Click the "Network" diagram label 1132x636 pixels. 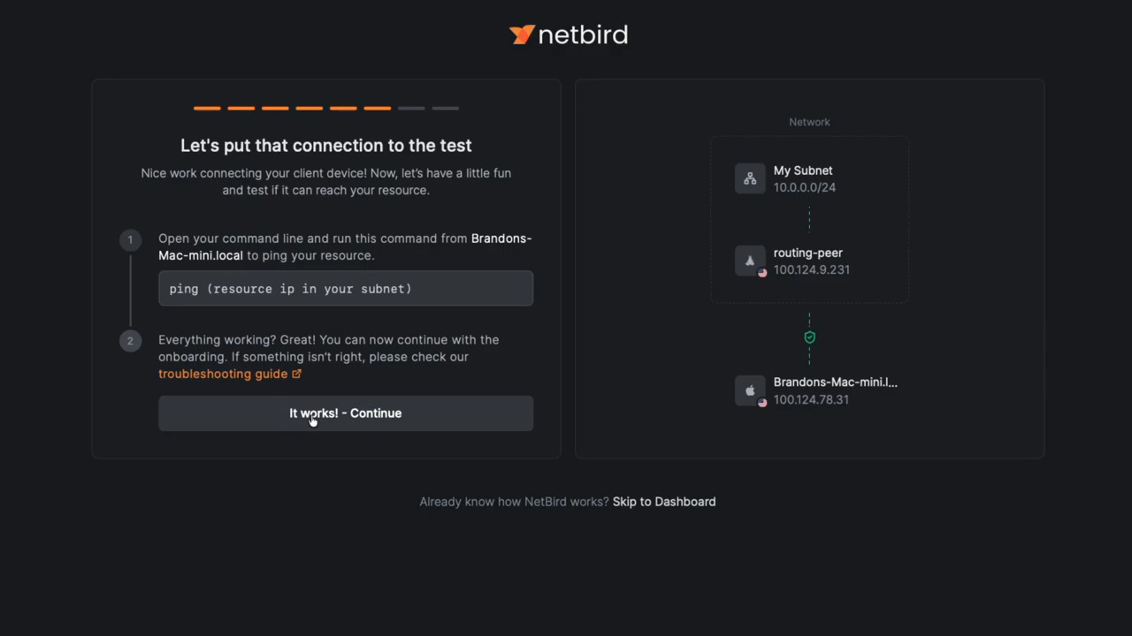tap(809, 122)
